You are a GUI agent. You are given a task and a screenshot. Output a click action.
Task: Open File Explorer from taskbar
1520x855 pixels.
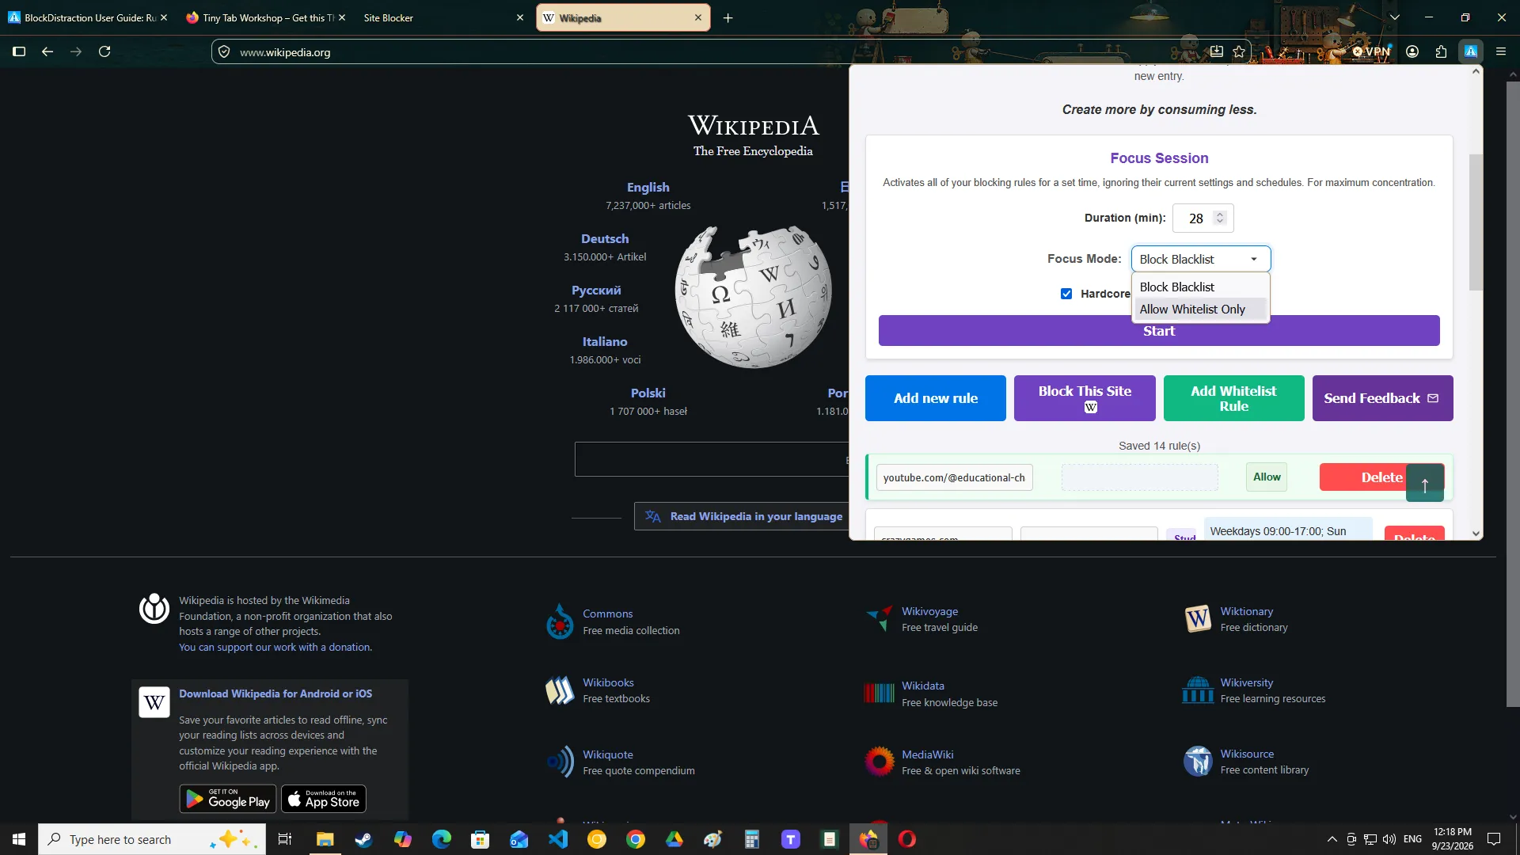pos(325,839)
